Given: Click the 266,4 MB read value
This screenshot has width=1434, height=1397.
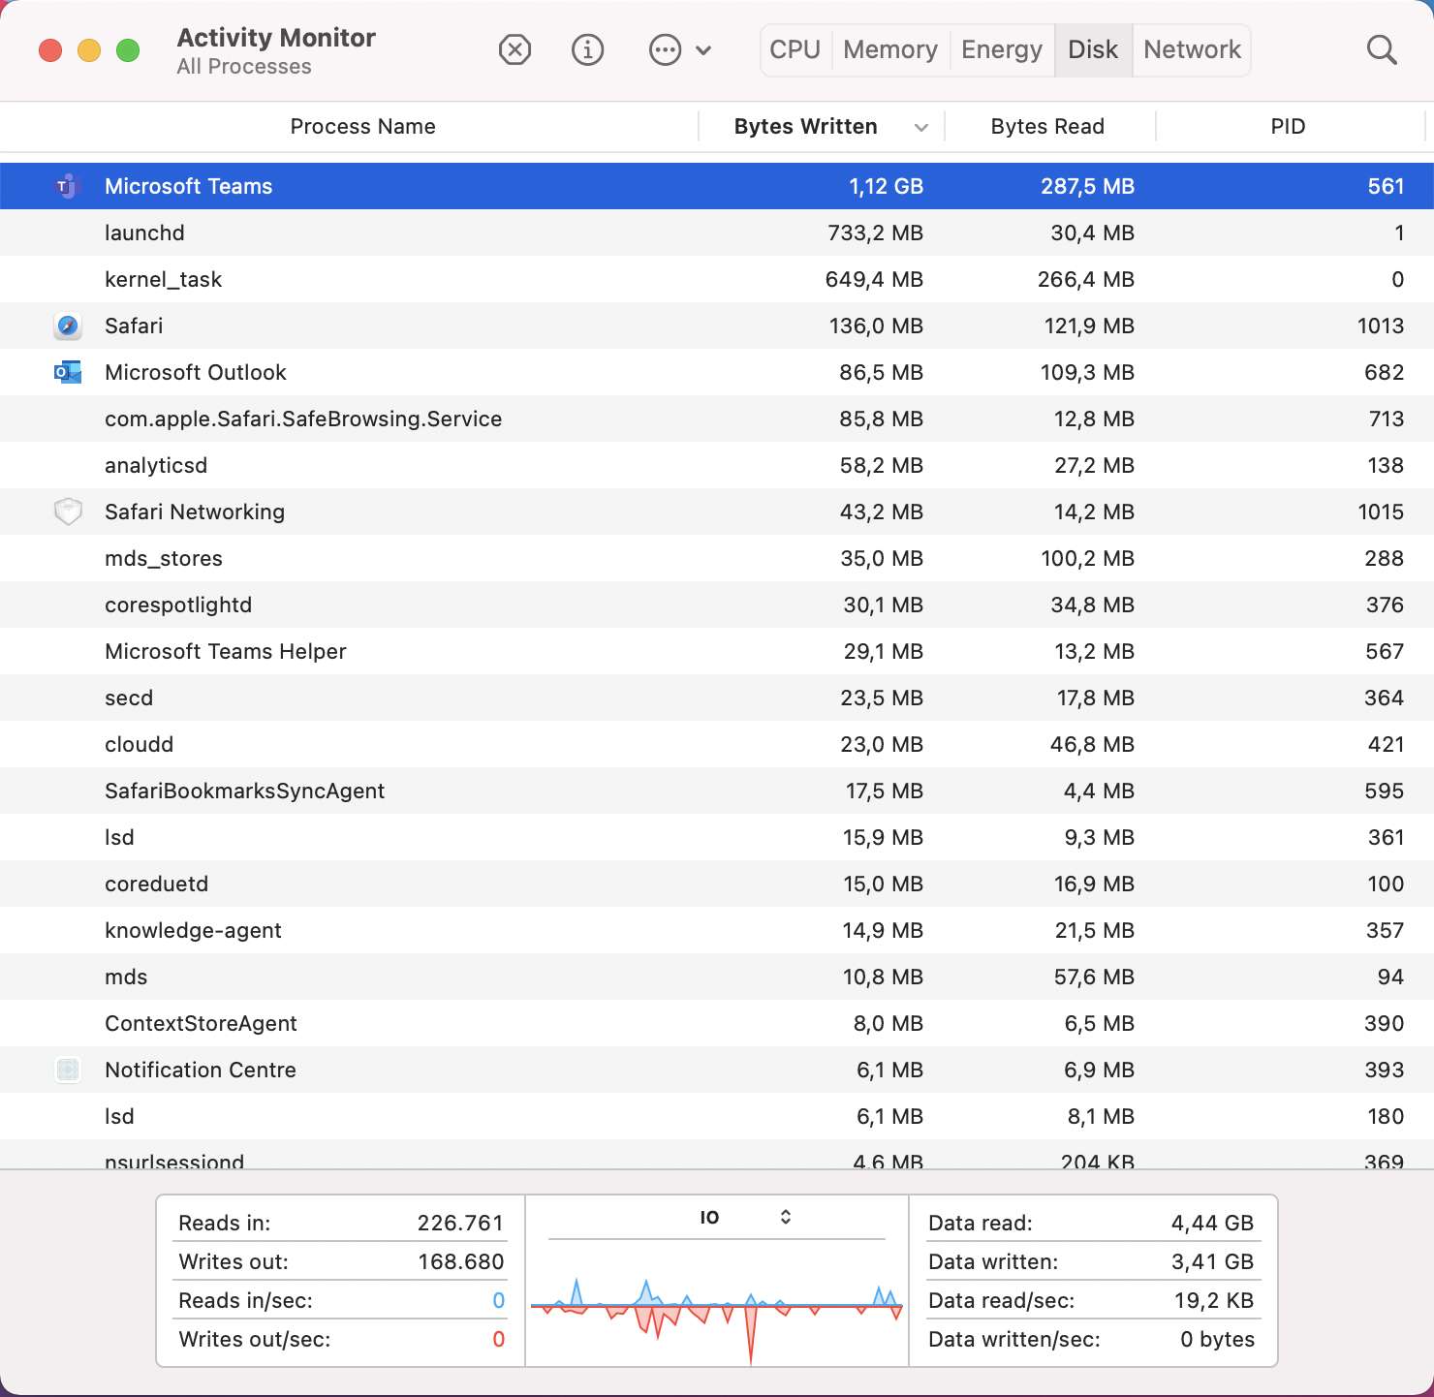Looking at the screenshot, I should pos(1086,279).
